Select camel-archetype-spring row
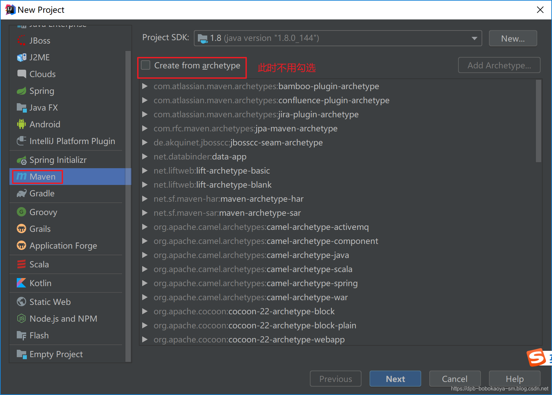This screenshot has height=395, width=552. coord(338,283)
